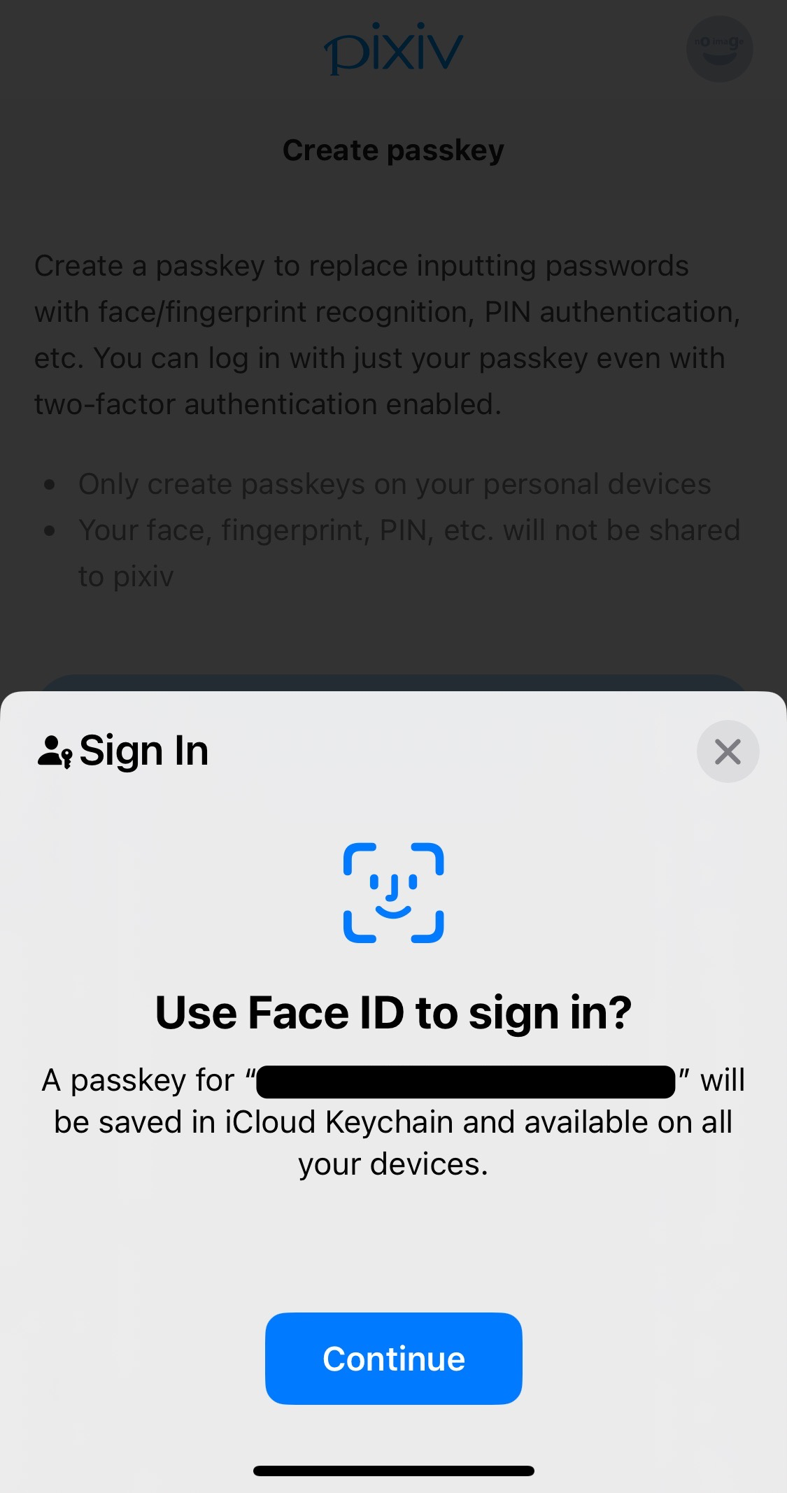This screenshot has height=1493, width=787.
Task: Tap the passkey introduction paragraph
Action: pyautogui.click(x=388, y=335)
